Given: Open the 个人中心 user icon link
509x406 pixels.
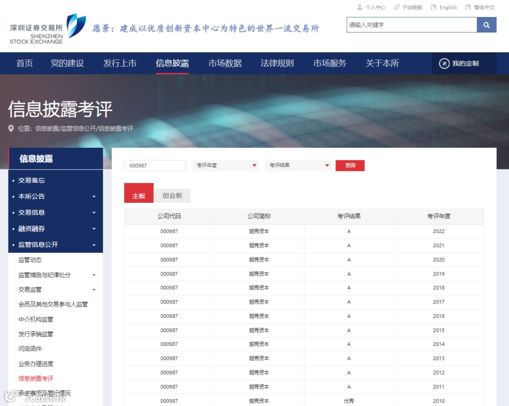Looking at the screenshot, I should pos(371,7).
